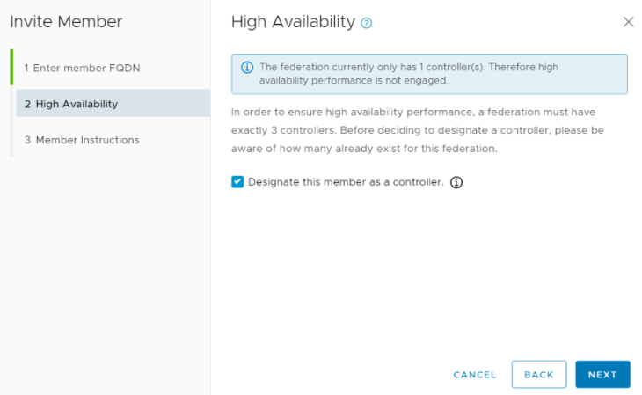This screenshot has height=395, width=642.
Task: Click the CANCEL link
Action: tap(475, 375)
